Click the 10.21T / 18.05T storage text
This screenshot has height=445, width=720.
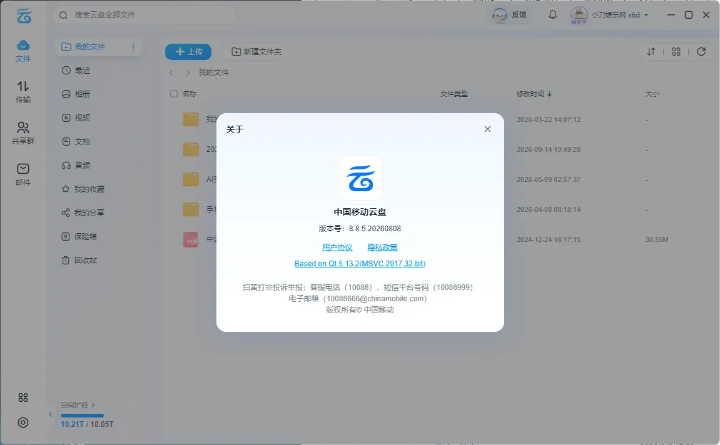pos(87,424)
